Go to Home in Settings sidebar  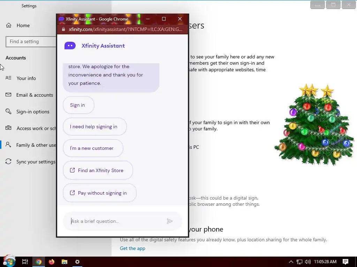(x=23, y=25)
